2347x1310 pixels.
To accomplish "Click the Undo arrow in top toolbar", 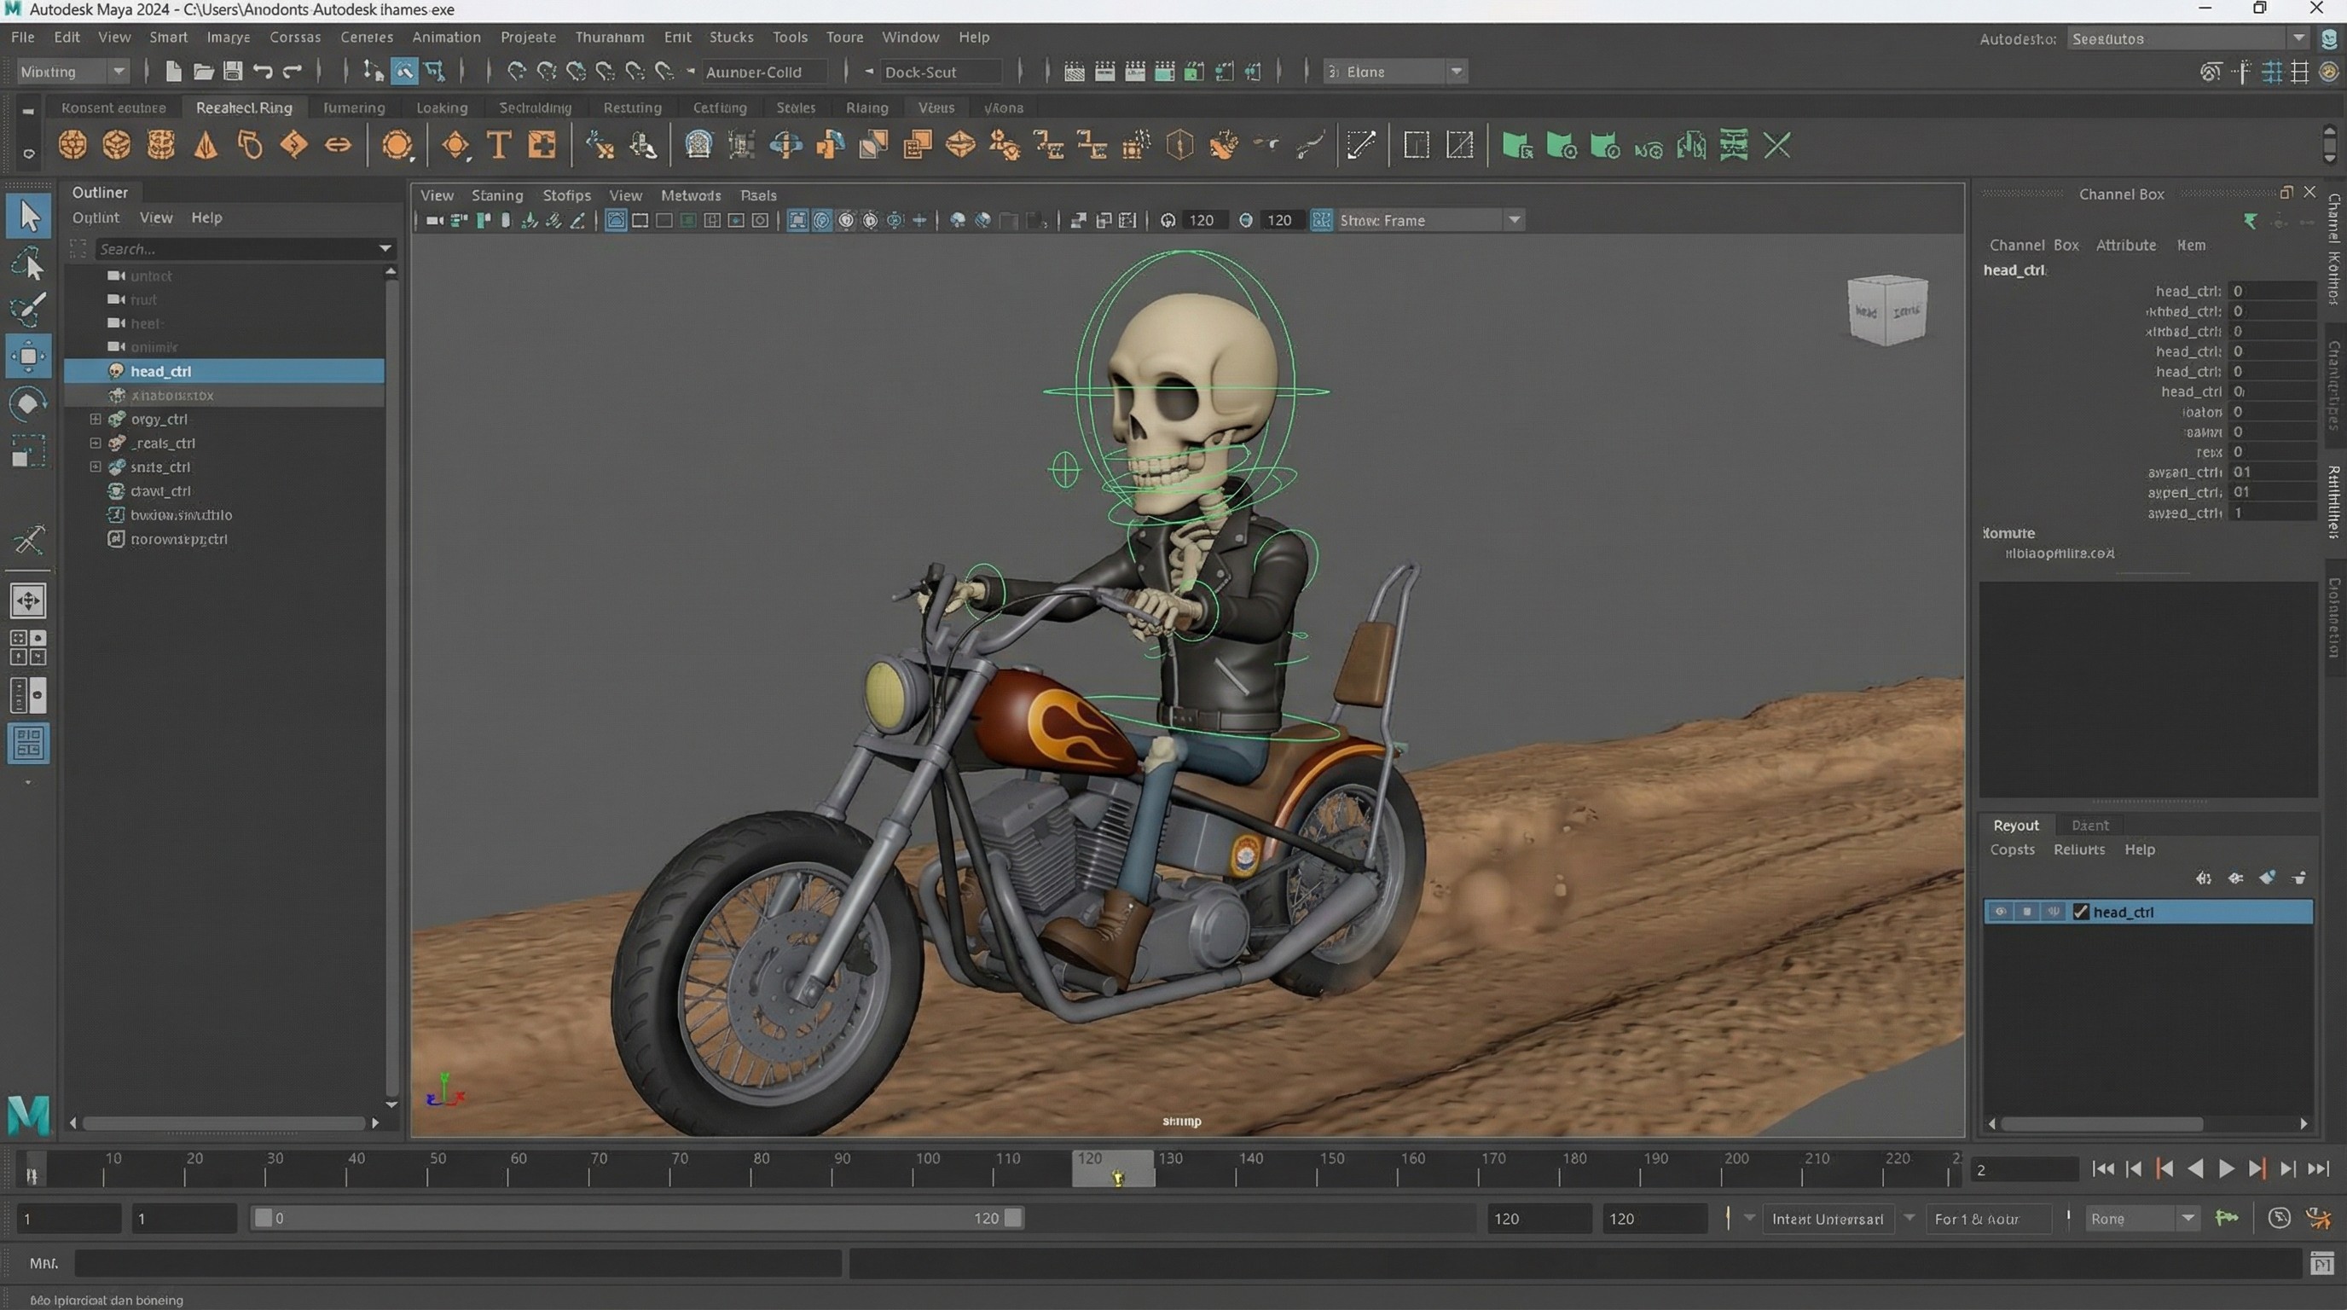I will tap(263, 71).
